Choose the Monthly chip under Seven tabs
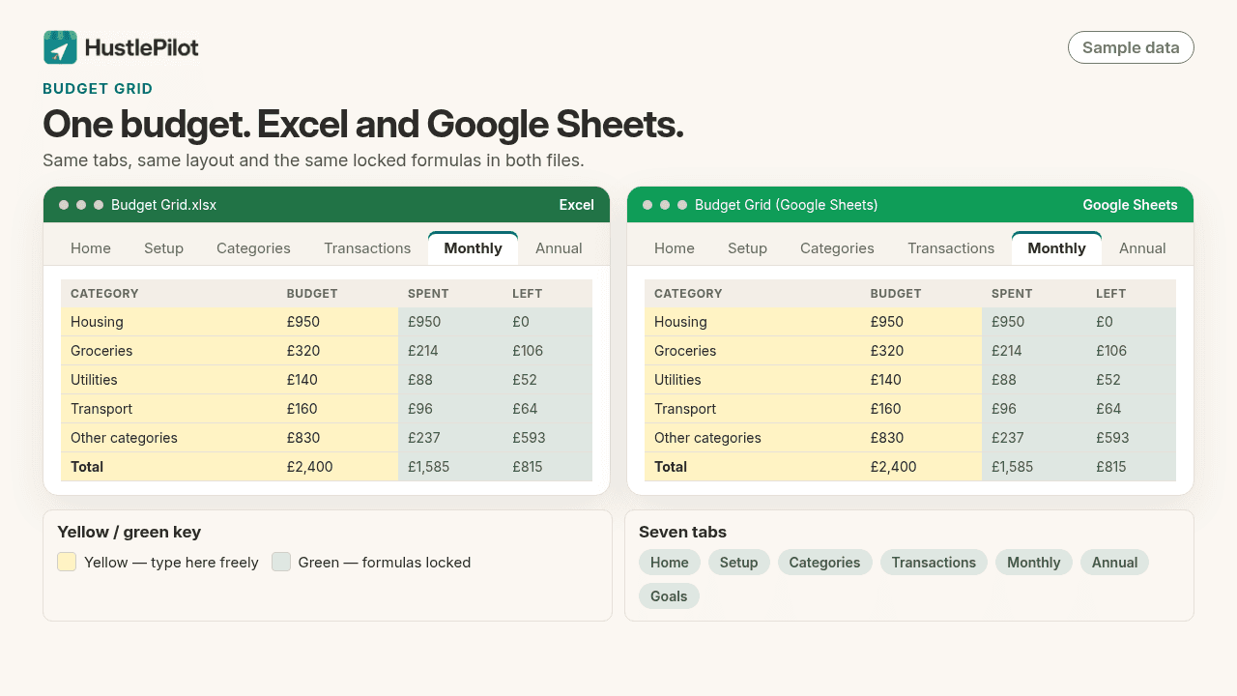The width and height of the screenshot is (1237, 696). click(x=1034, y=563)
